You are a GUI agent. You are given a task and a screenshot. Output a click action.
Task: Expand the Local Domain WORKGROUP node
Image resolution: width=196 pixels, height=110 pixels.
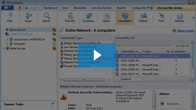[7, 39]
